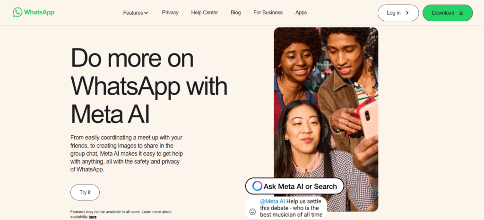
Task: Follow the "here" availability link
Action: pos(93,217)
